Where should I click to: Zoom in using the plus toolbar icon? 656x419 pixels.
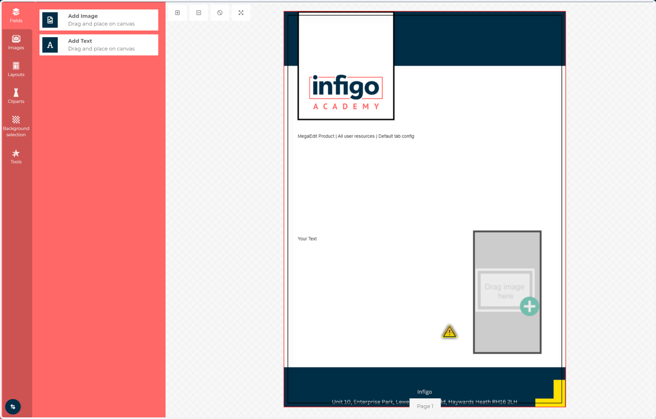(178, 13)
